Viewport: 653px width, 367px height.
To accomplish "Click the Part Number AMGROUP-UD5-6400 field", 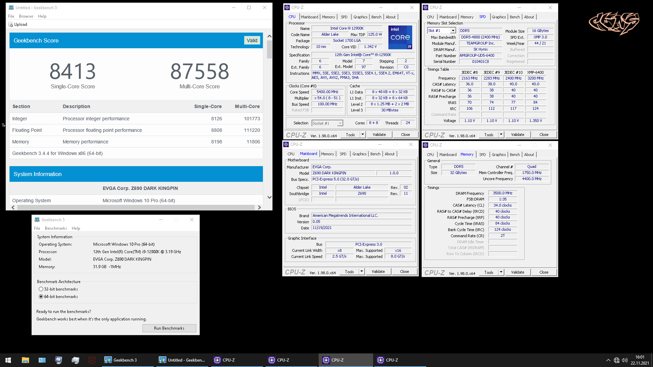I will [481, 56].
